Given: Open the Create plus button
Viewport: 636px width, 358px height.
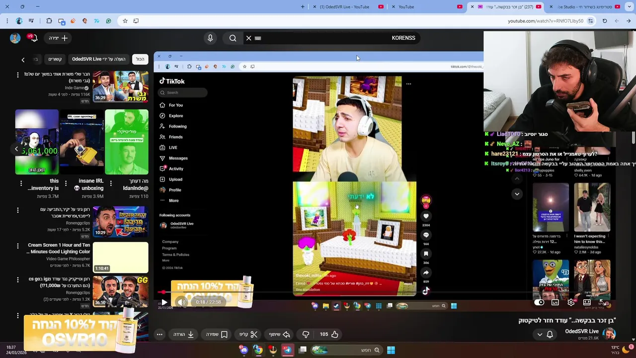Looking at the screenshot, I should click(x=58, y=38).
